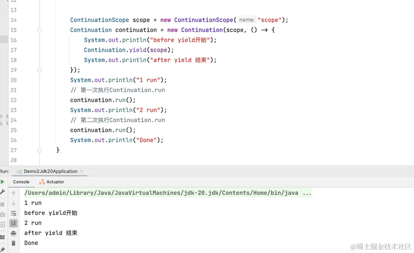Click line number 26 in the gutter

(x=13, y=140)
